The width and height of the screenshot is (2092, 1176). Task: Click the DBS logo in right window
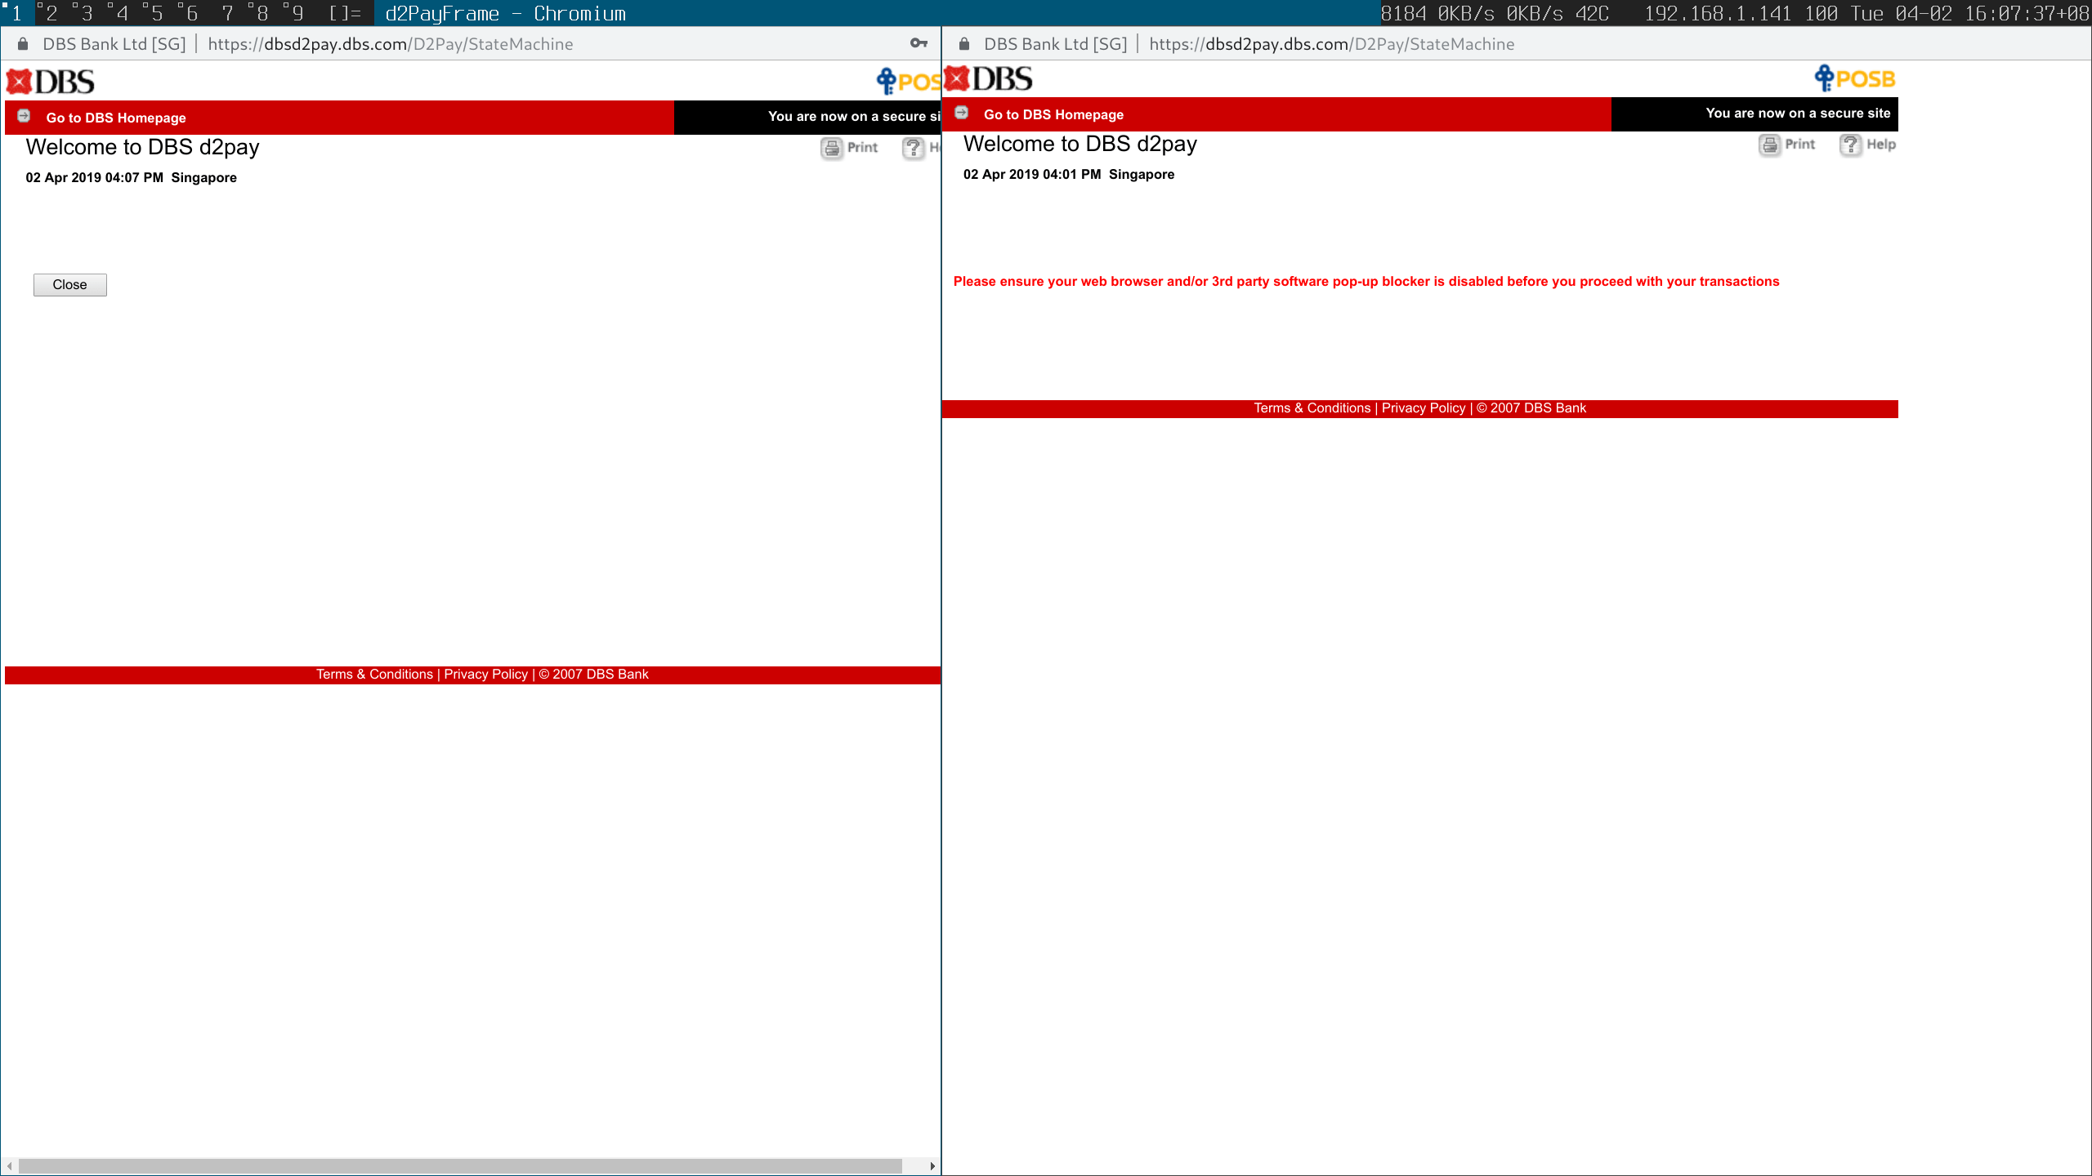point(989,78)
